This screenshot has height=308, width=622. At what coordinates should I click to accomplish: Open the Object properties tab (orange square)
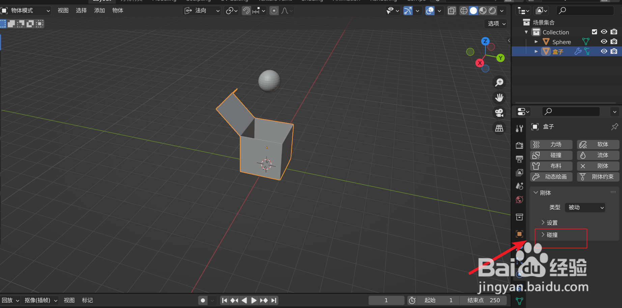[x=519, y=234]
